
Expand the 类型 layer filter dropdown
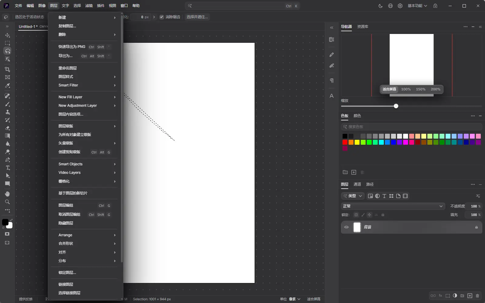coord(353,196)
